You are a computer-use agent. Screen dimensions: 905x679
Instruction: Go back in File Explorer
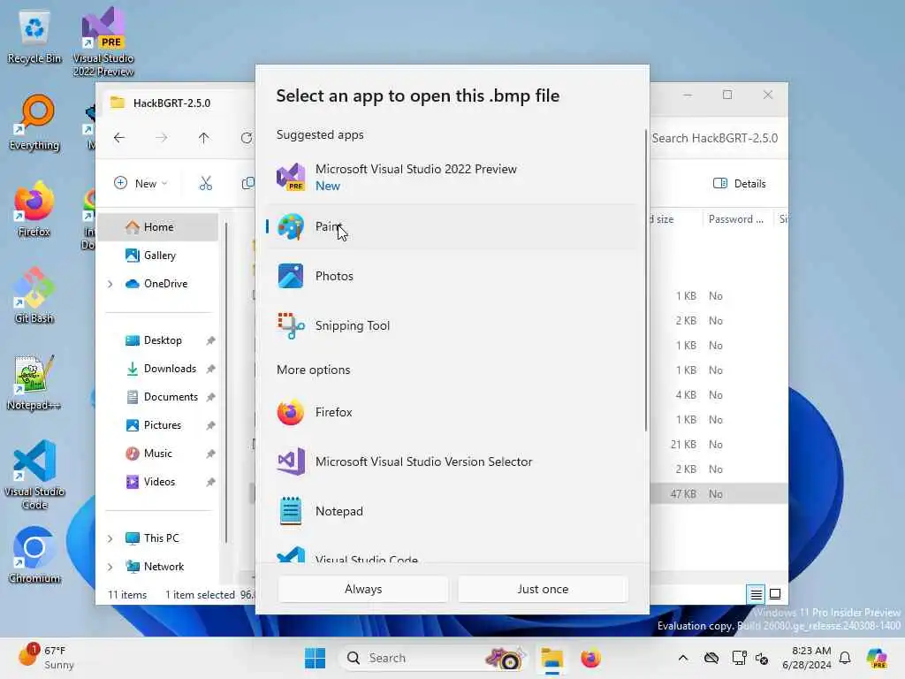tap(119, 138)
